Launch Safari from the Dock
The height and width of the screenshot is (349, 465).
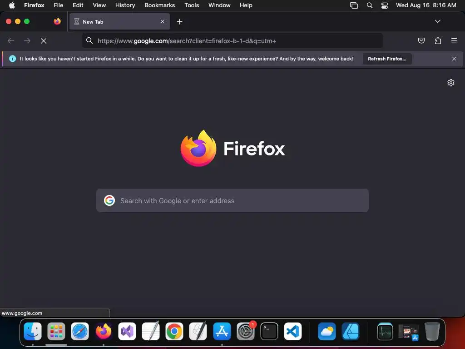[x=80, y=331]
